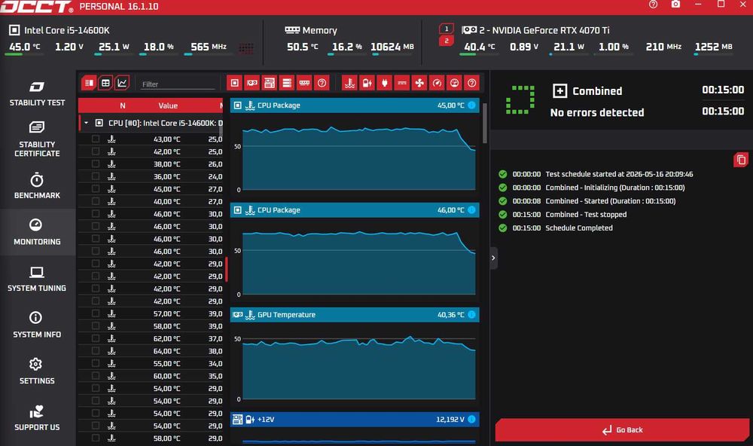Image resolution: width=753 pixels, height=446 pixels.
Task: Click the sensor Filter input field
Action: click(x=178, y=84)
